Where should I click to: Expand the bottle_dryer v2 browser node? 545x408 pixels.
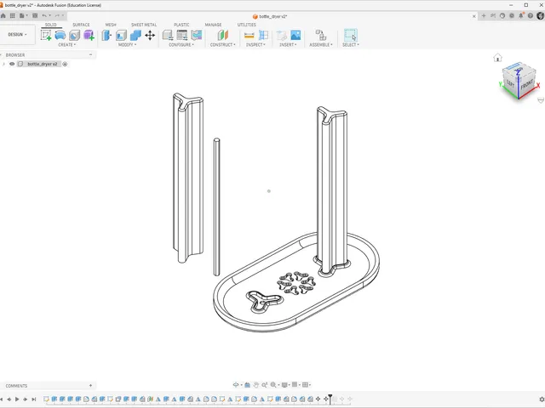3,64
